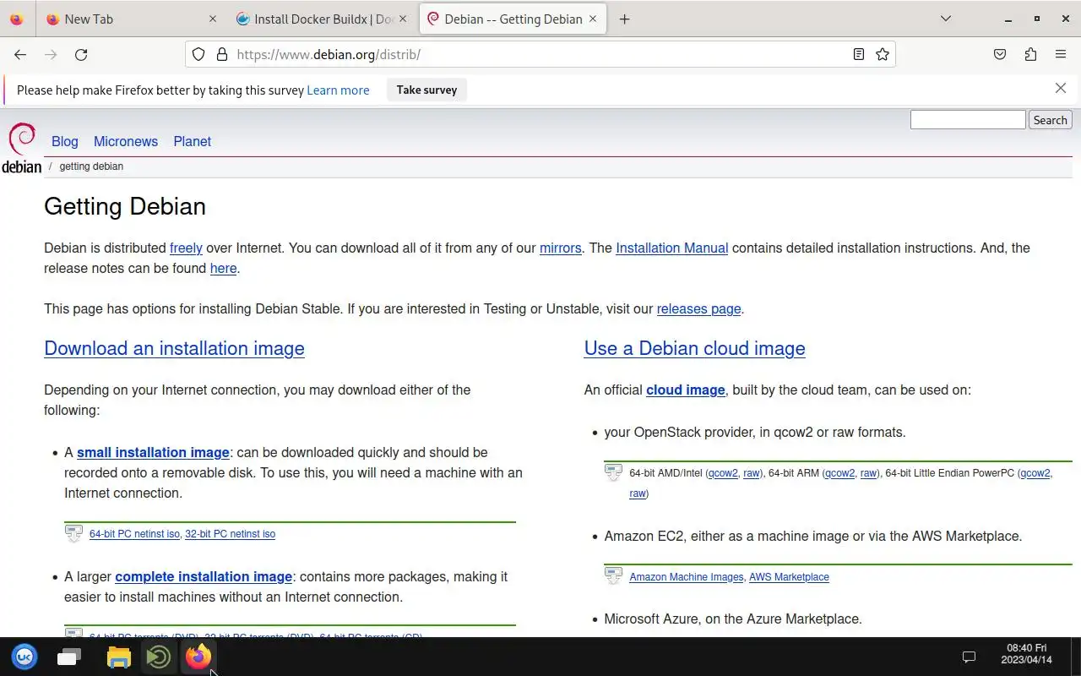This screenshot has height=676, width=1081.
Task: Open the taskbar clock and date
Action: pos(1026,654)
